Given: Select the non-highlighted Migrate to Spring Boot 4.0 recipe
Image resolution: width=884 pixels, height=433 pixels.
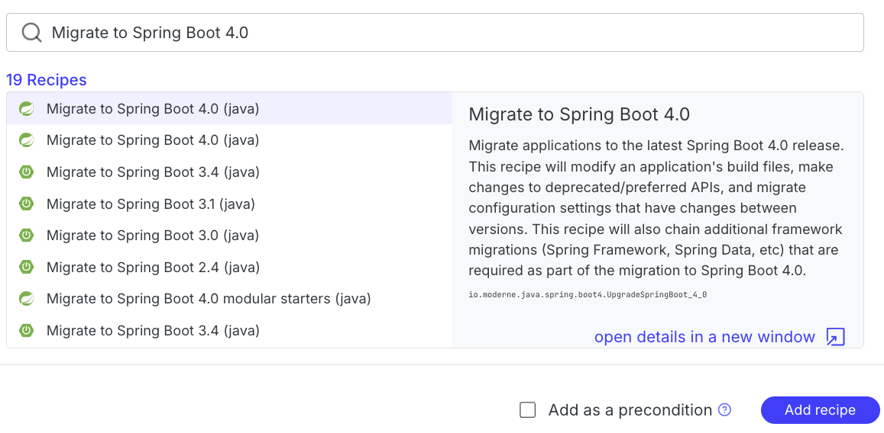Looking at the screenshot, I should point(153,140).
